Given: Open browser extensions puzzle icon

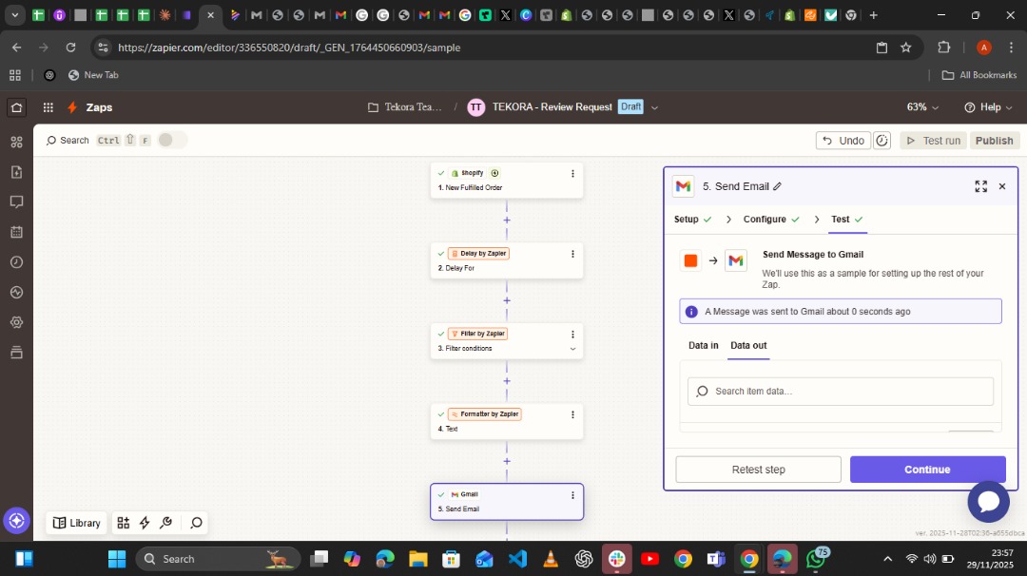Looking at the screenshot, I should pos(944,48).
